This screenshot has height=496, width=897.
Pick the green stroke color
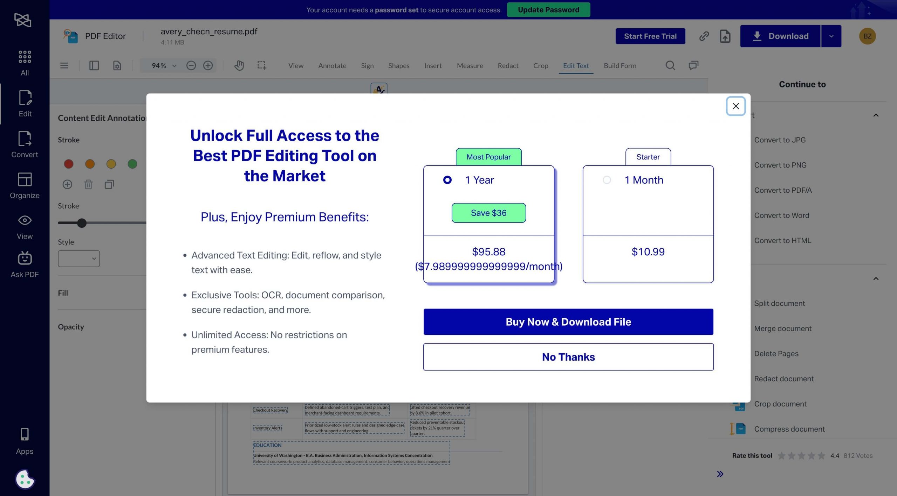pos(132,164)
